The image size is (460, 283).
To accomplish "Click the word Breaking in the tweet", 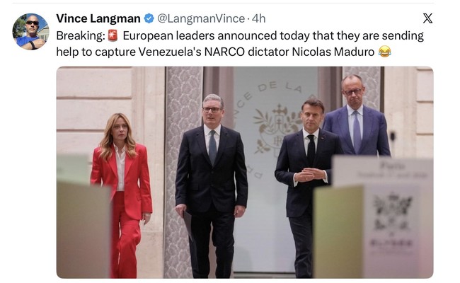I will [x=81, y=36].
